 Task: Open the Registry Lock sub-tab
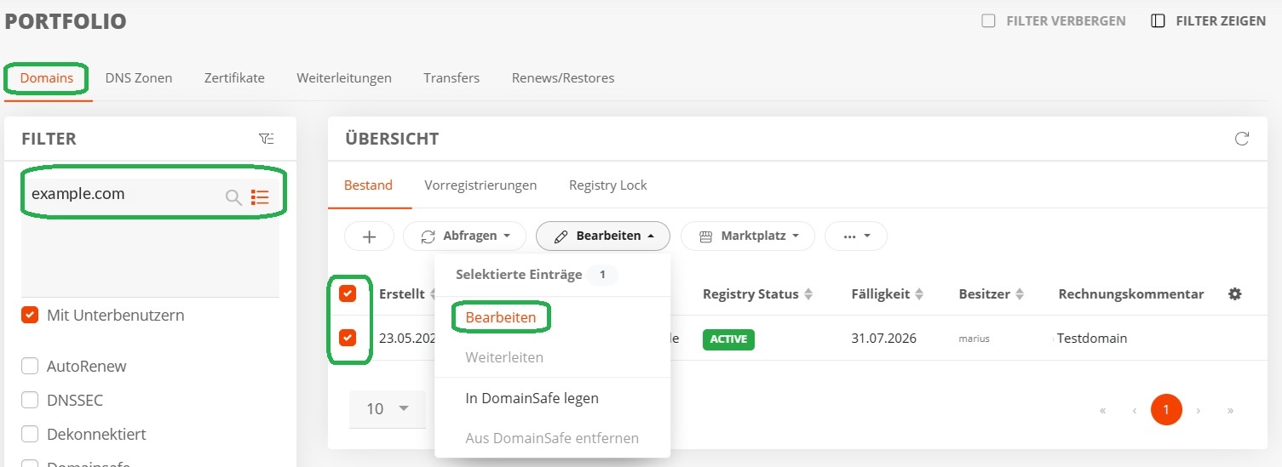click(x=608, y=185)
